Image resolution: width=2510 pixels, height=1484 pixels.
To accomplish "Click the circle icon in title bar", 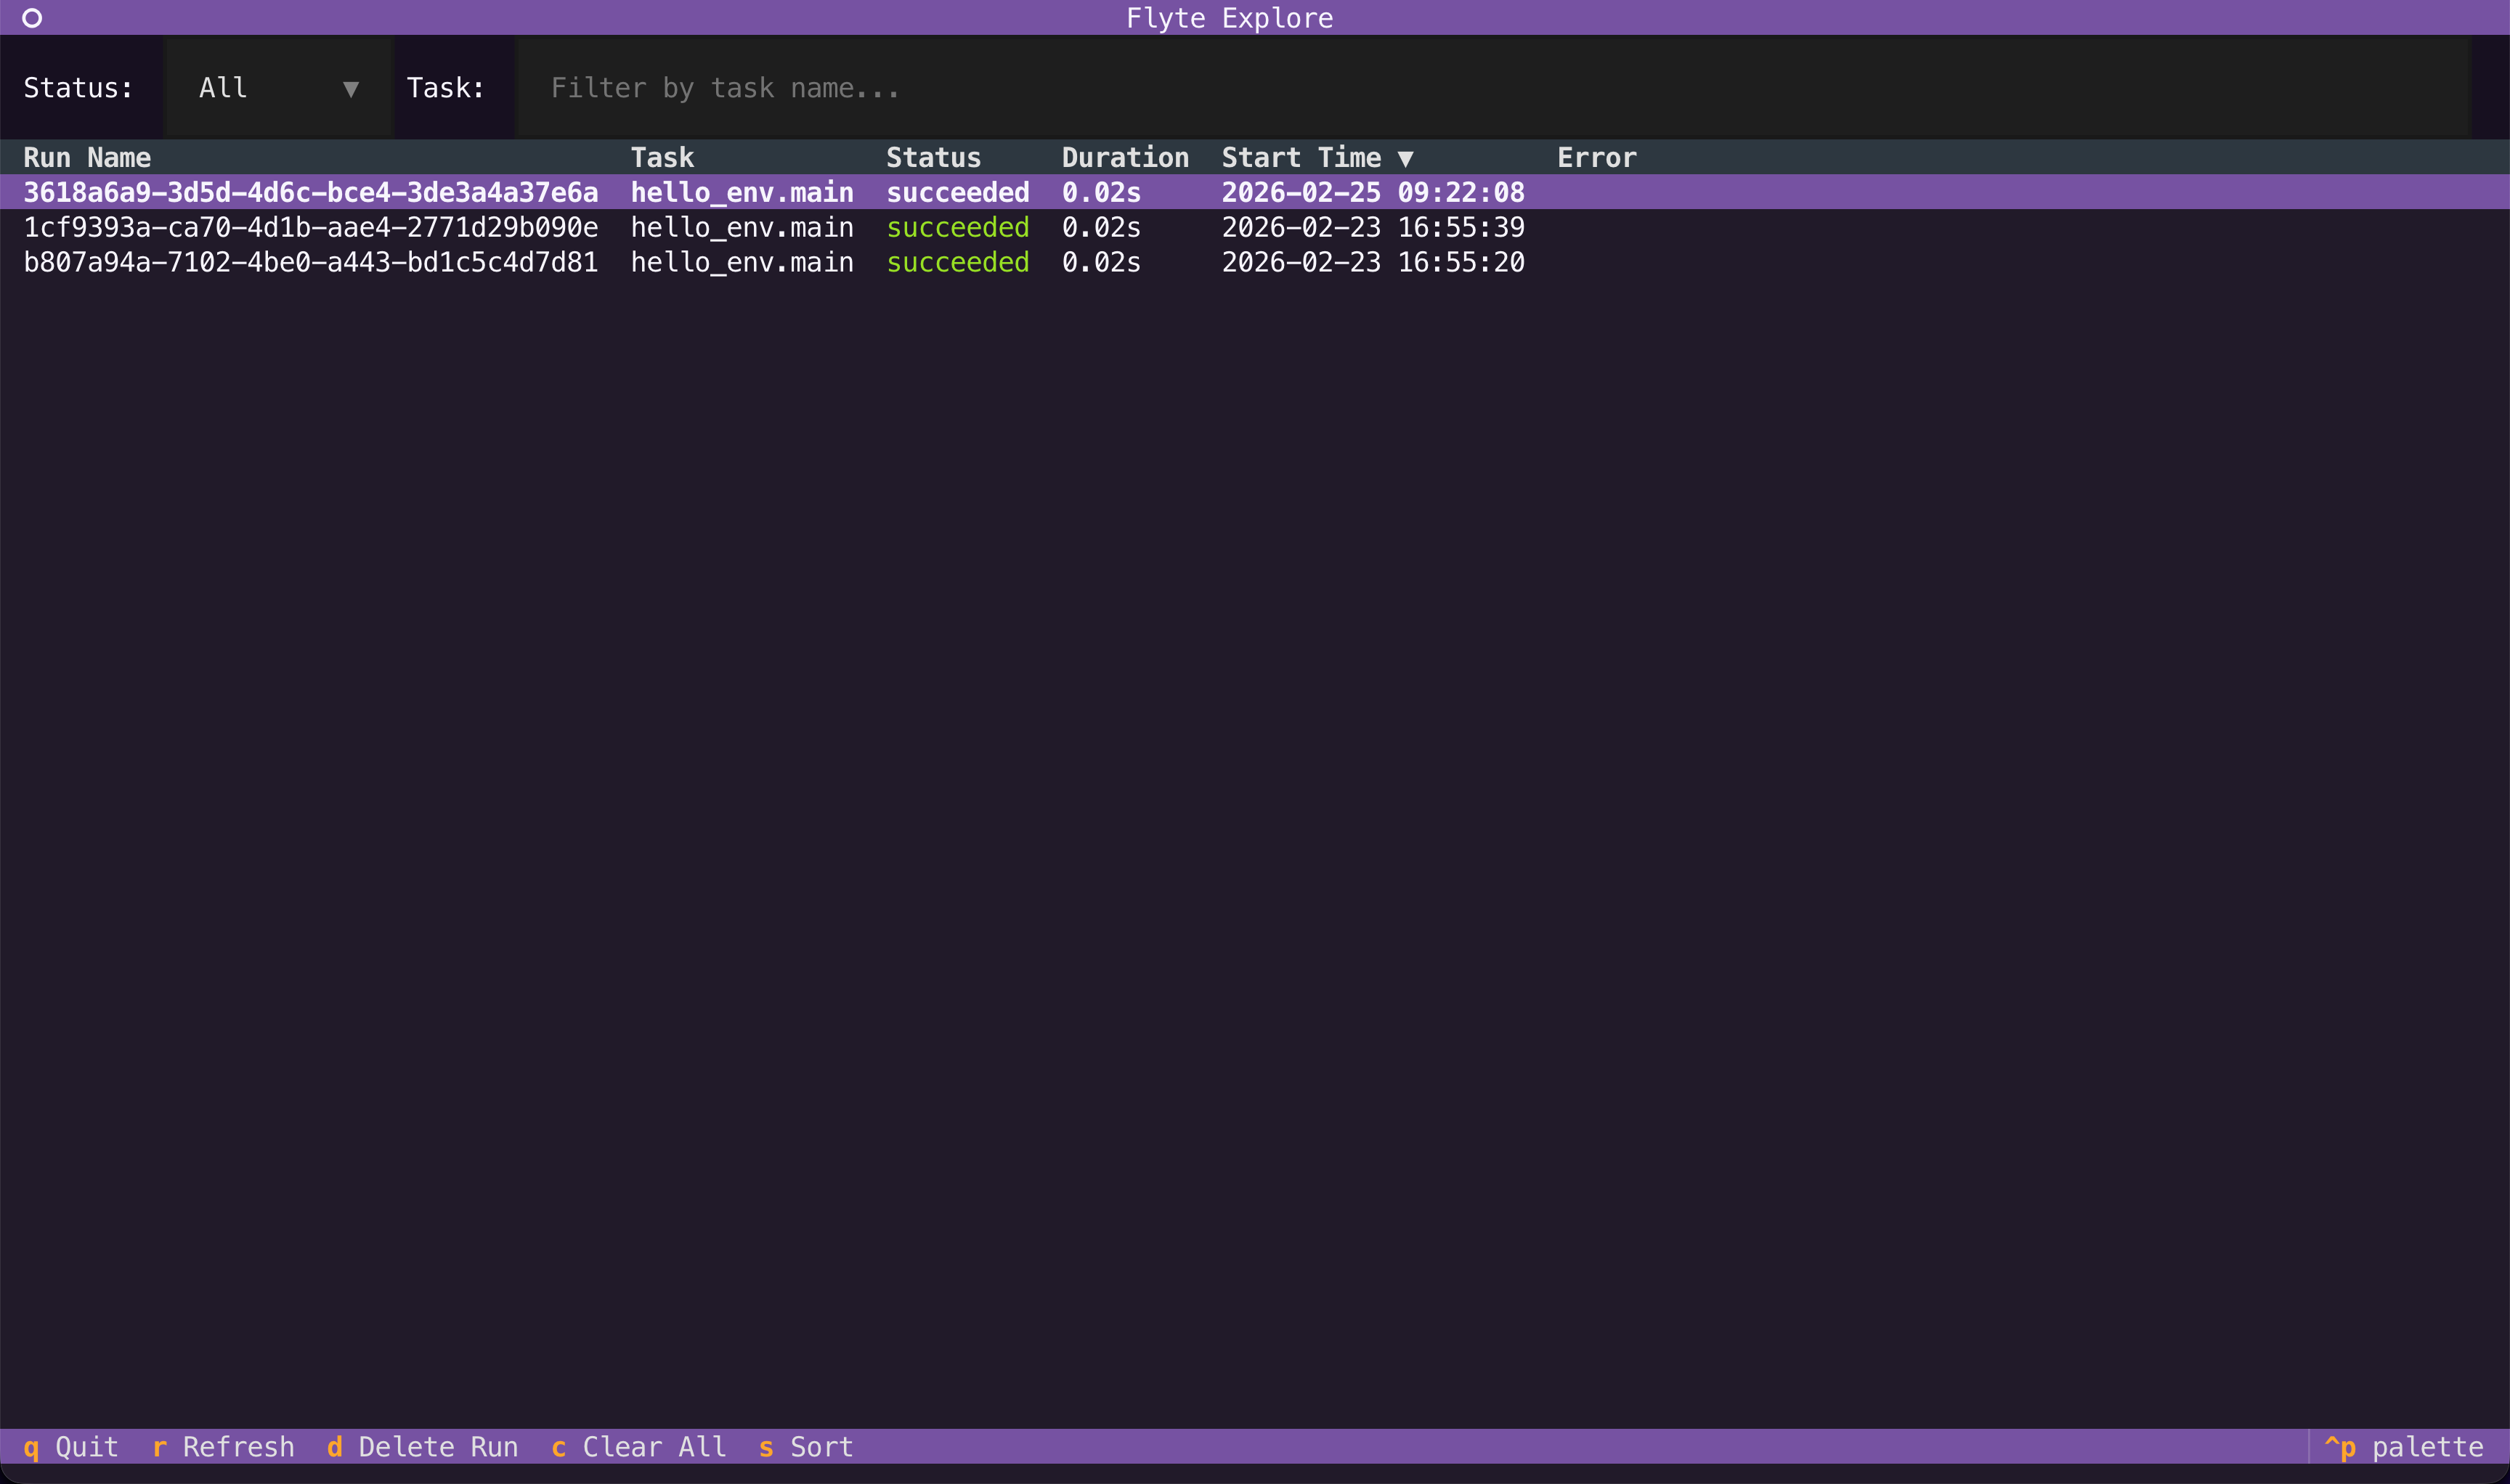I will (x=32, y=18).
